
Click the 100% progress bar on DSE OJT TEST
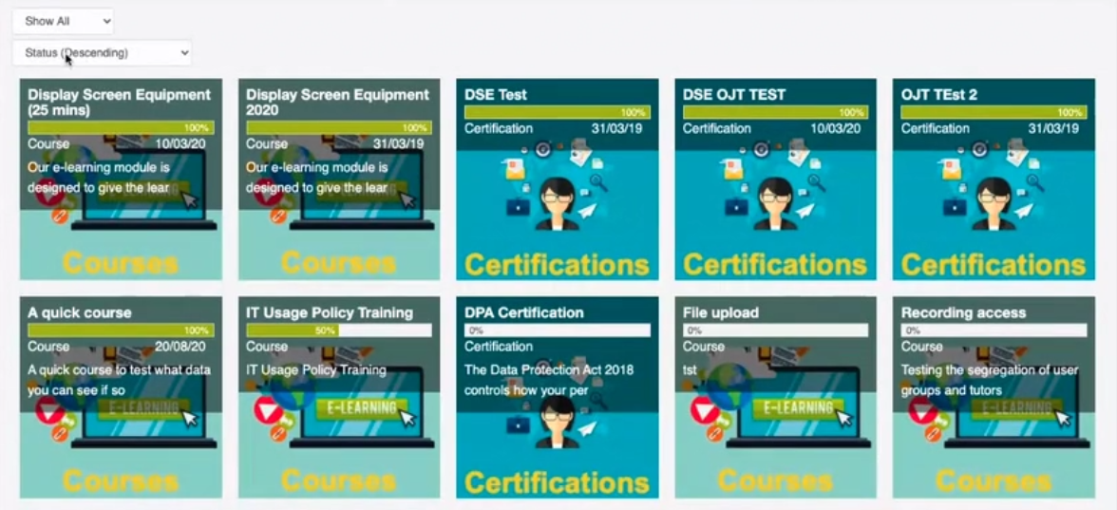775,113
